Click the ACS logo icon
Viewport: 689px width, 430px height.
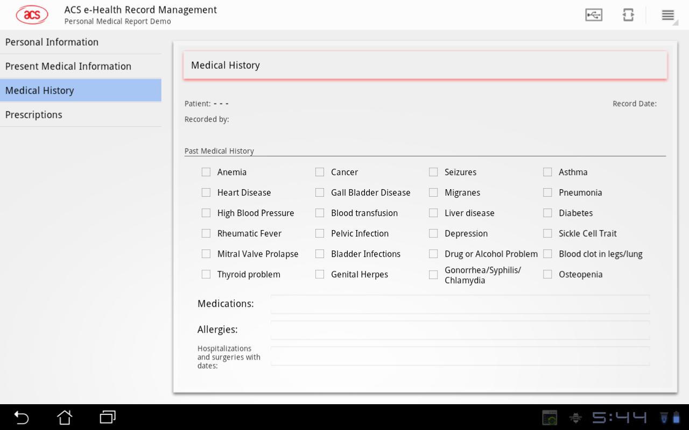pos(32,15)
